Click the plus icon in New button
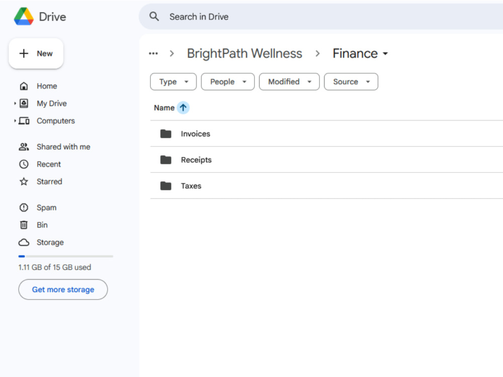The height and width of the screenshot is (377, 503). point(24,53)
